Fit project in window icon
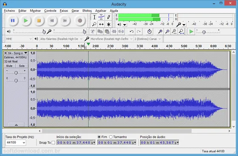Viewport: 238px width, 156px height. point(181,32)
